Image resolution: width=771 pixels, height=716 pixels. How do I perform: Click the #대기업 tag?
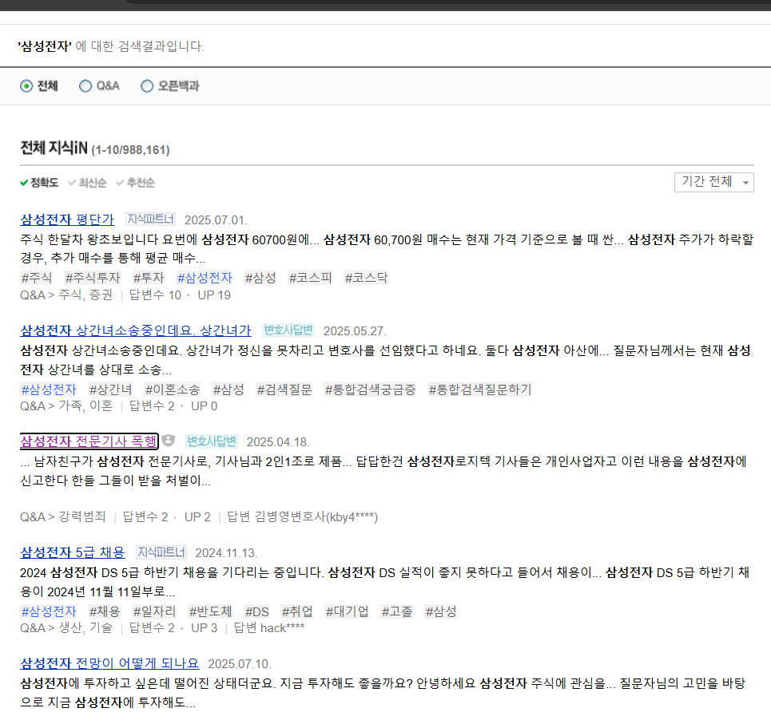pyautogui.click(x=347, y=611)
